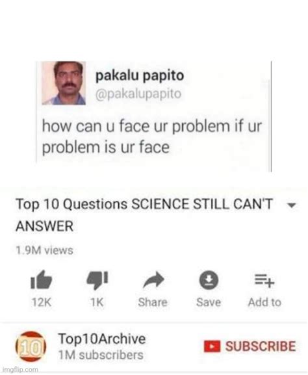Tap the Share arrow icon
This screenshot has height=375, width=308.
(x=153, y=280)
